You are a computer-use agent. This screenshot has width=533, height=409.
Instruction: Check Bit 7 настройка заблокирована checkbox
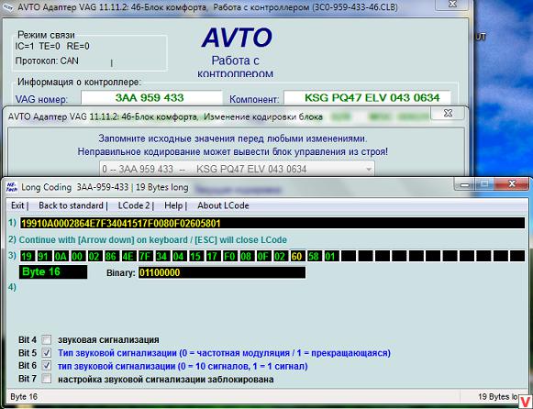[47, 379]
